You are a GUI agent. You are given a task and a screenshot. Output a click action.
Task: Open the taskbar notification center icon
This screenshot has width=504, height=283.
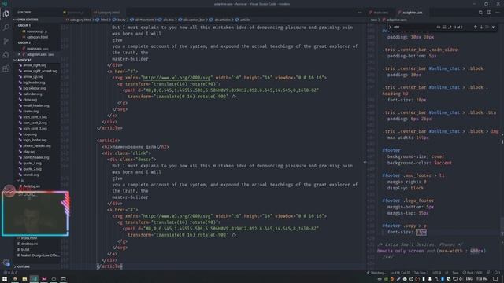[x=495, y=279]
